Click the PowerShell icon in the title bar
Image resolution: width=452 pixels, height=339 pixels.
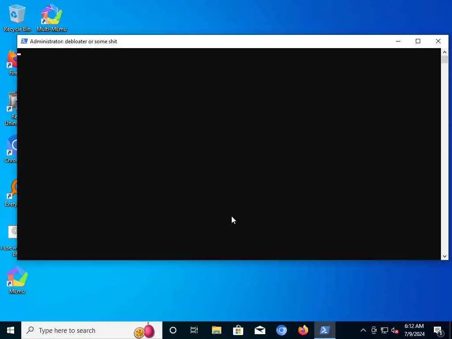[24, 41]
